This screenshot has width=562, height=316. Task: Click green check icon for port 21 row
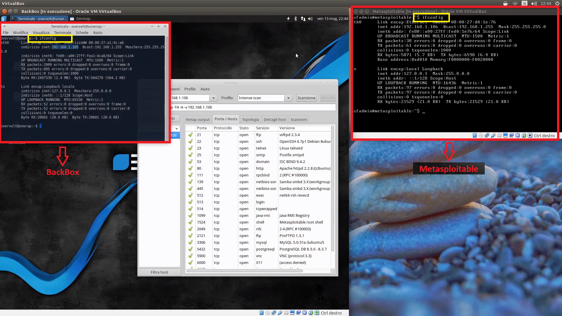(x=191, y=135)
